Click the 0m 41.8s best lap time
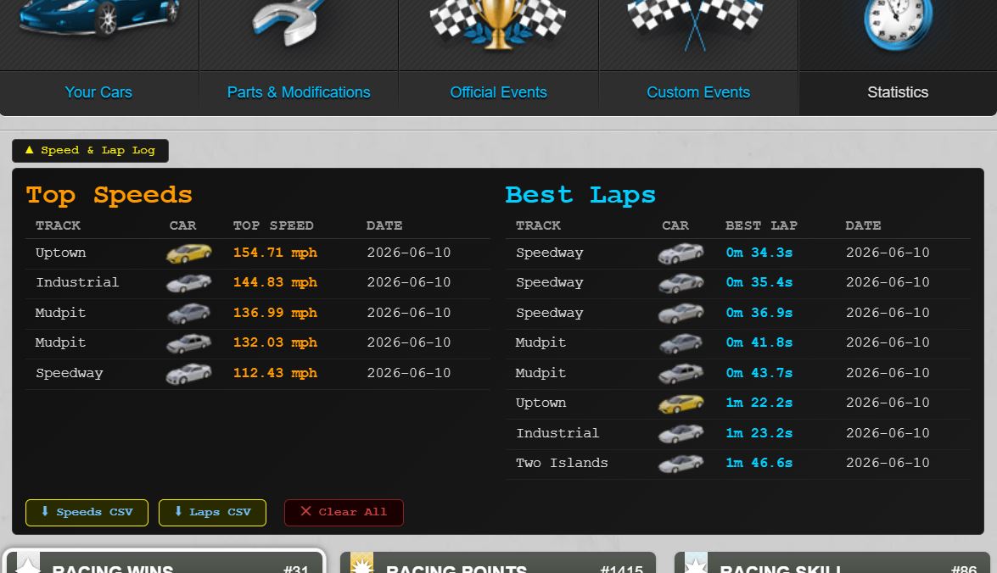The height and width of the screenshot is (573, 997). point(759,343)
